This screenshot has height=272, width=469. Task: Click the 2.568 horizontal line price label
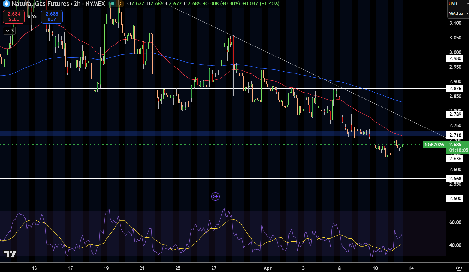tap(455, 179)
